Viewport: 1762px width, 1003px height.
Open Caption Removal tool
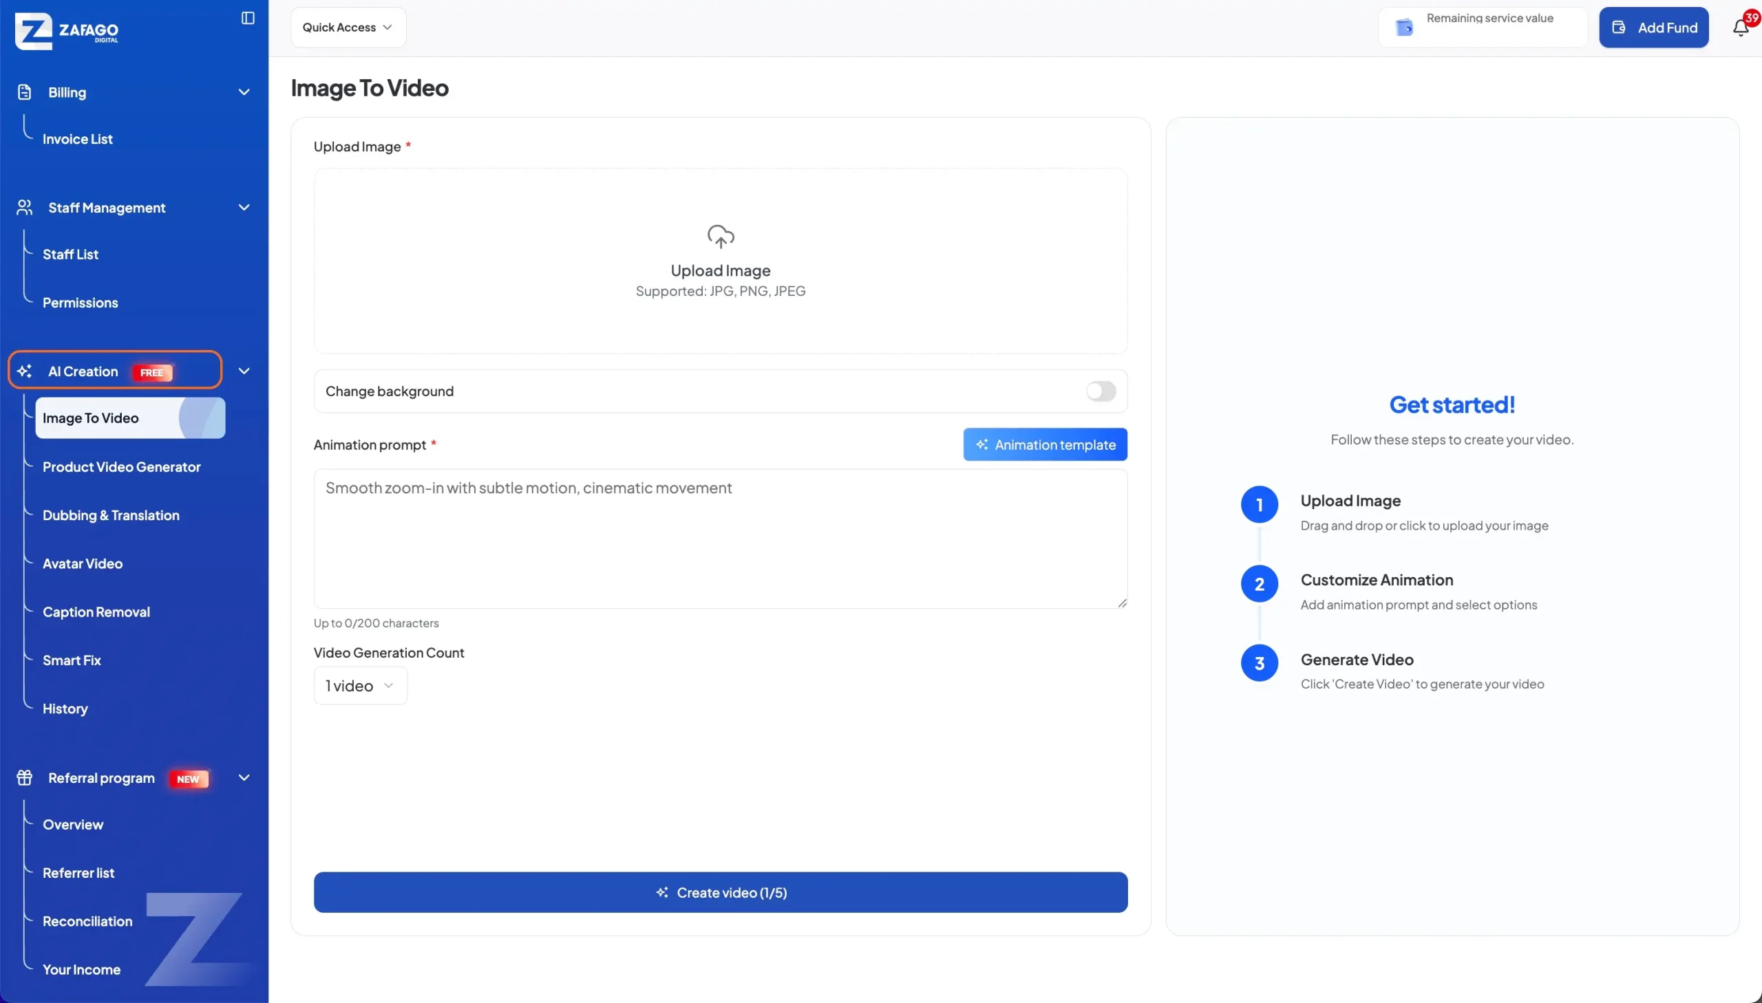pyautogui.click(x=96, y=612)
